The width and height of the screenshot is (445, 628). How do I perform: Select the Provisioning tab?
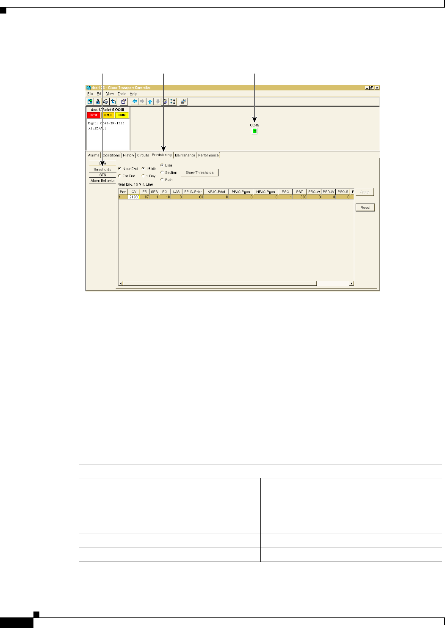click(162, 155)
